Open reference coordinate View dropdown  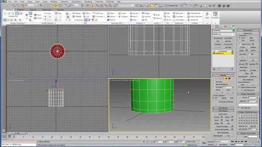tap(76, 5)
